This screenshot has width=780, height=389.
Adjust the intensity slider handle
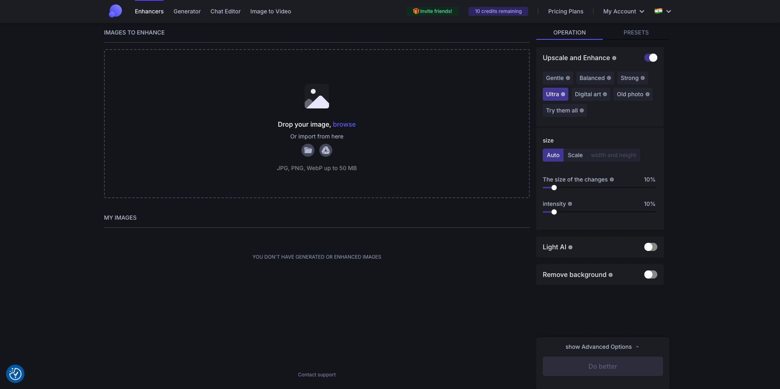(x=554, y=212)
